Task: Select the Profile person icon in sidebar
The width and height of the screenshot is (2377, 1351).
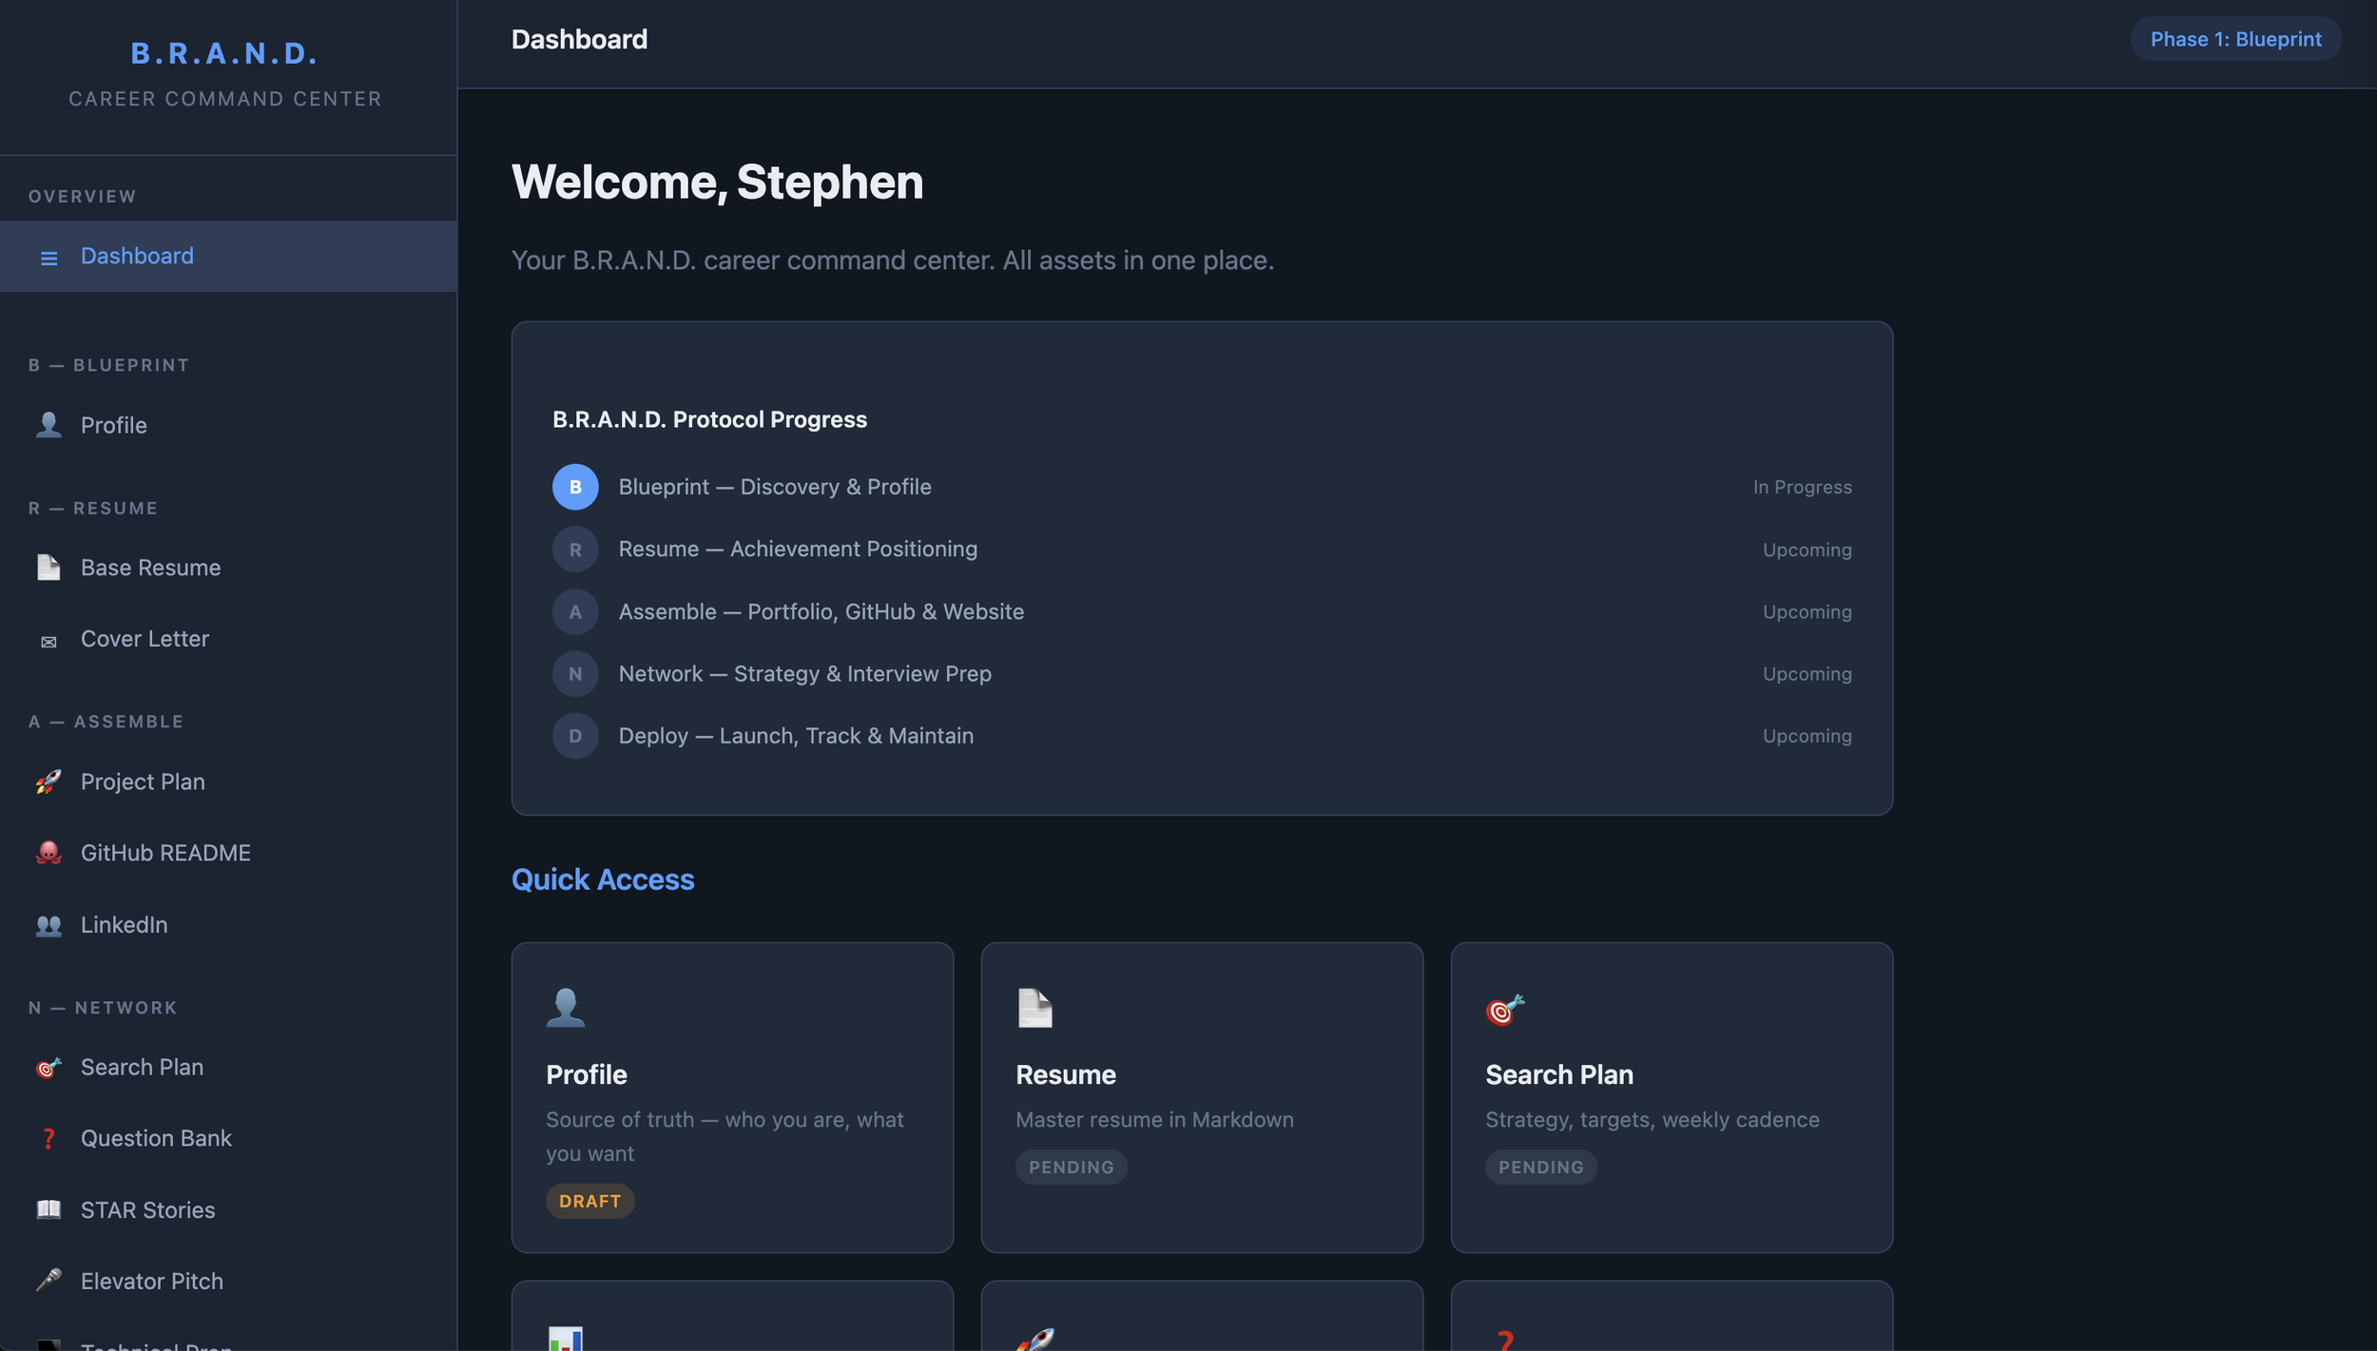Action: tap(48, 425)
